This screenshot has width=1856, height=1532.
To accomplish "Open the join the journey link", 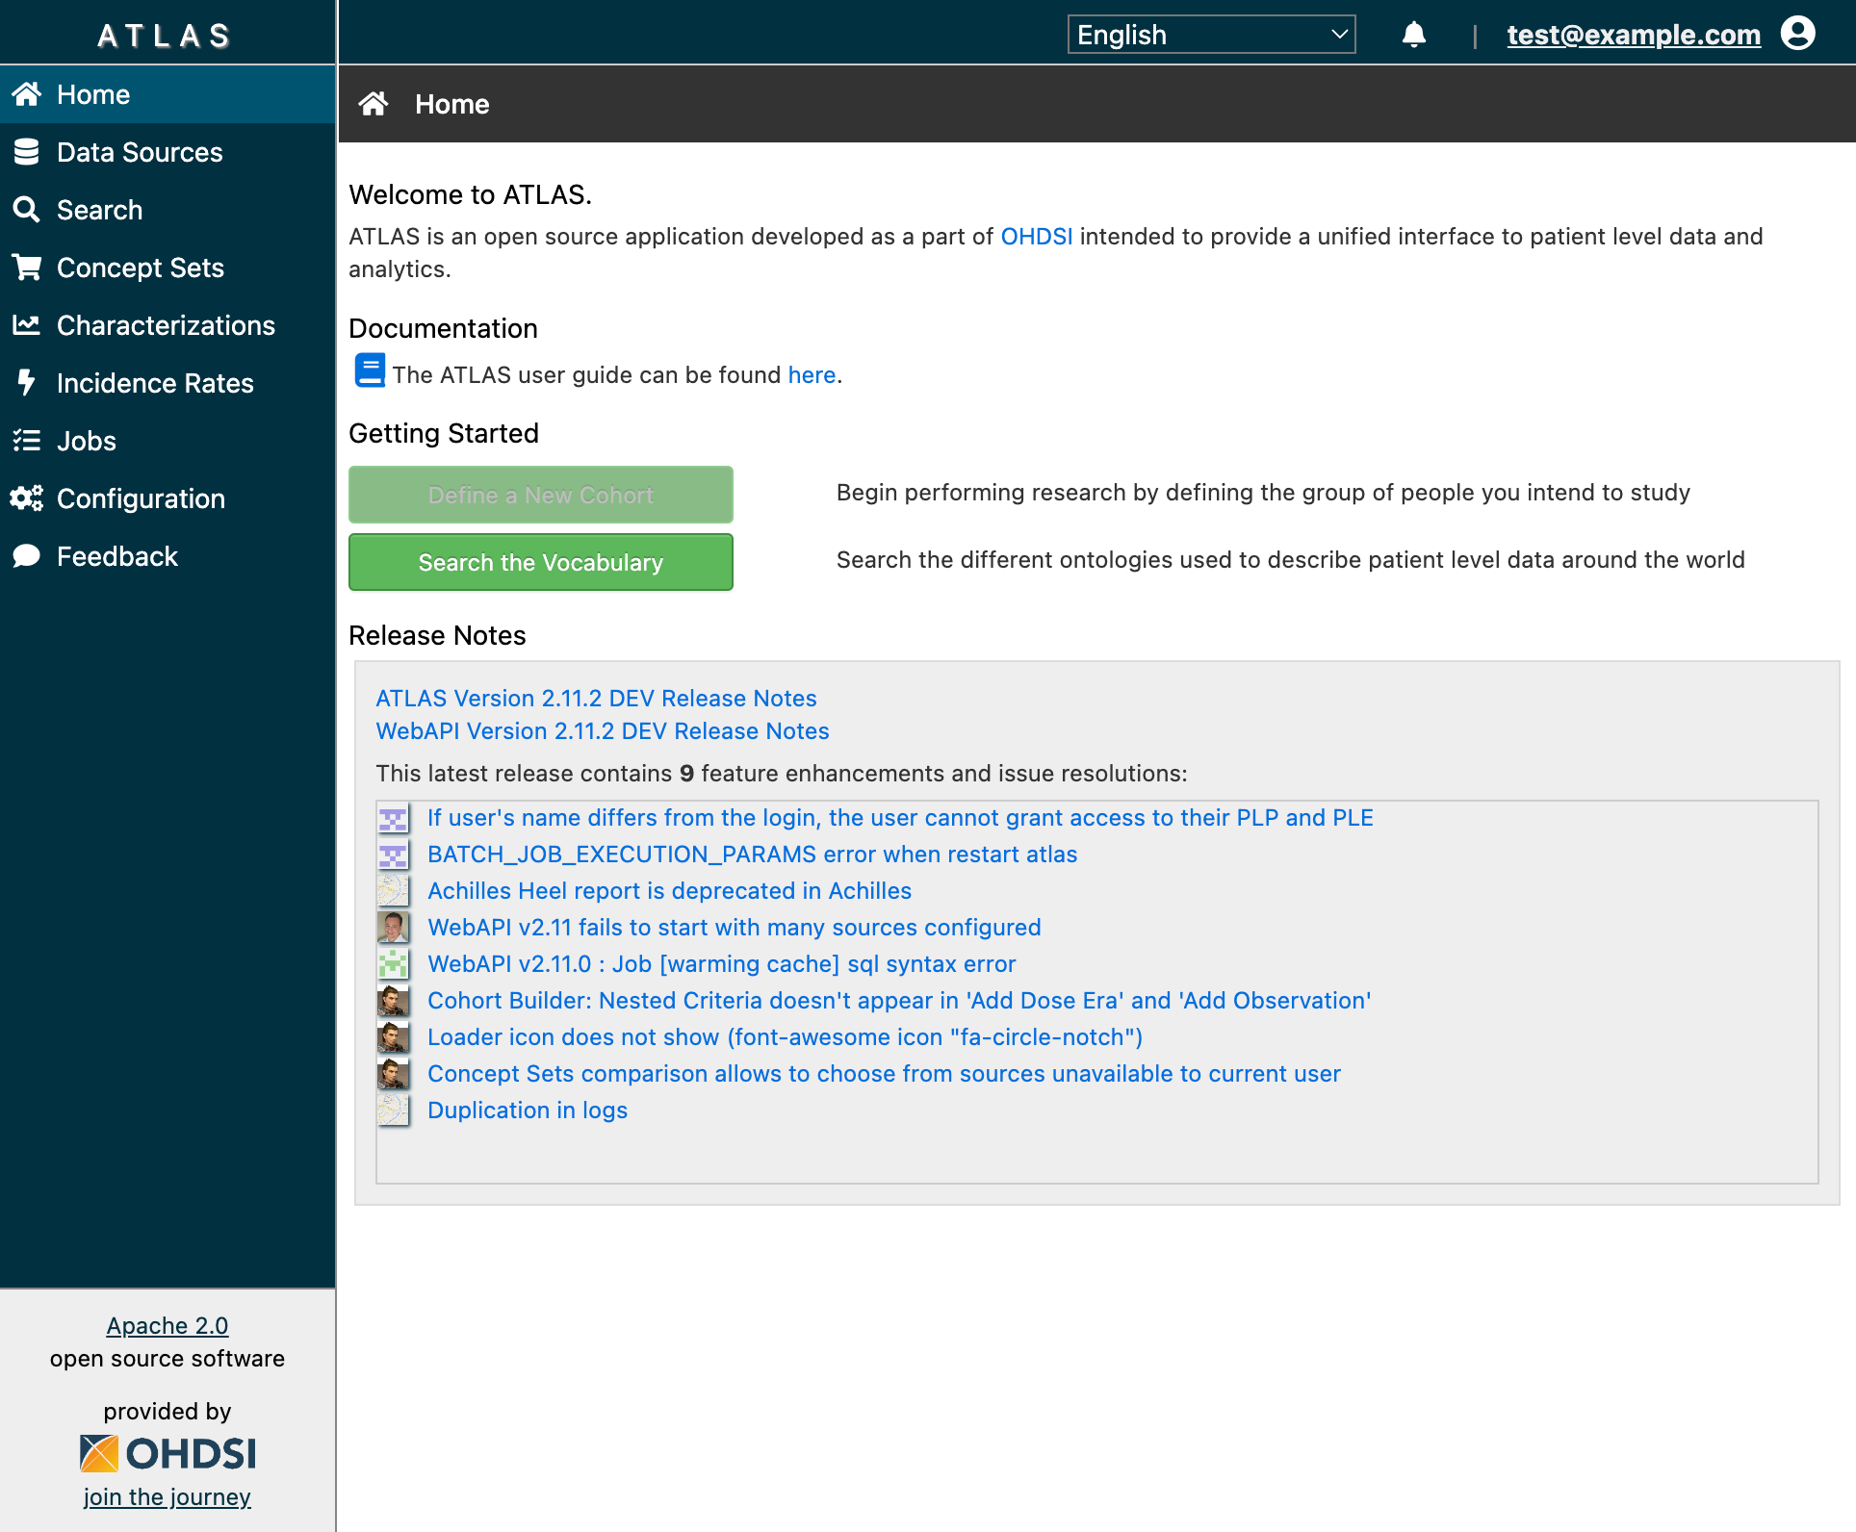I will tap(167, 1496).
